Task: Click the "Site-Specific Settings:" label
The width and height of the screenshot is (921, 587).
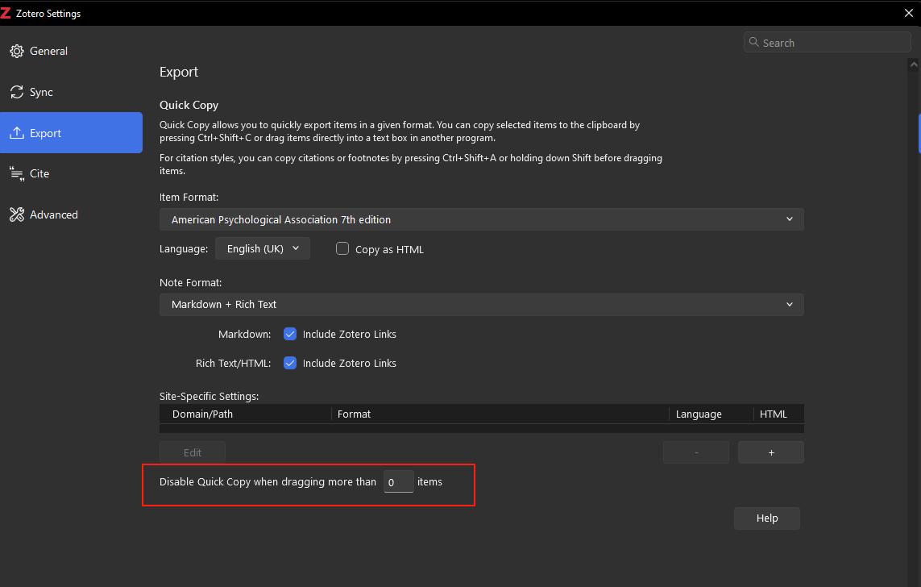Action: [210, 396]
